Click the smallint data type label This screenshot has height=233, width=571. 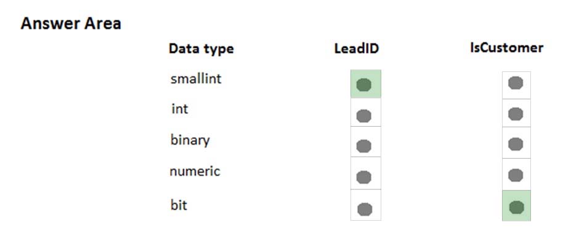tap(196, 79)
